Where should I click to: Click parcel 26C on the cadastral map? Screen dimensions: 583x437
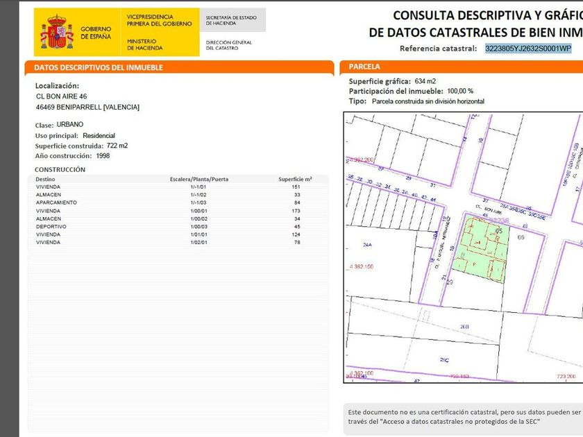(x=444, y=360)
